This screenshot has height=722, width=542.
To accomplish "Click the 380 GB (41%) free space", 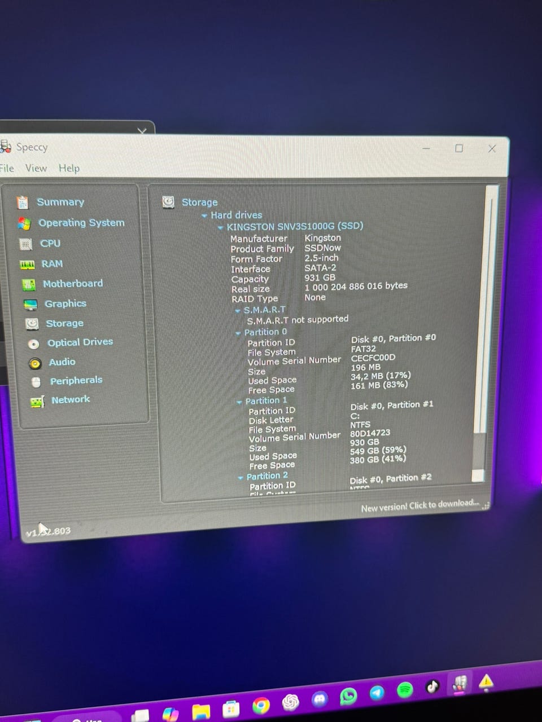I will click(x=378, y=460).
